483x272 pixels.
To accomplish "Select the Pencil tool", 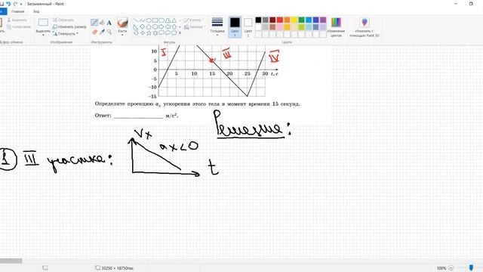I will tap(94, 23).
